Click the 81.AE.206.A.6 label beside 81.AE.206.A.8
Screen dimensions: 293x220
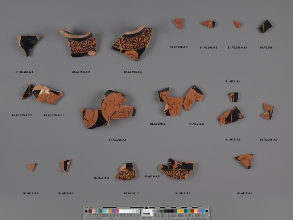click(x=179, y=47)
